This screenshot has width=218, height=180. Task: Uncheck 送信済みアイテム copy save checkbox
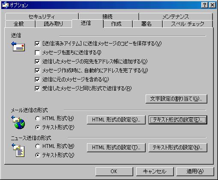click(37, 44)
